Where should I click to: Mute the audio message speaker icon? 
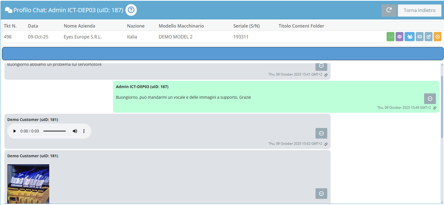[x=75, y=131]
